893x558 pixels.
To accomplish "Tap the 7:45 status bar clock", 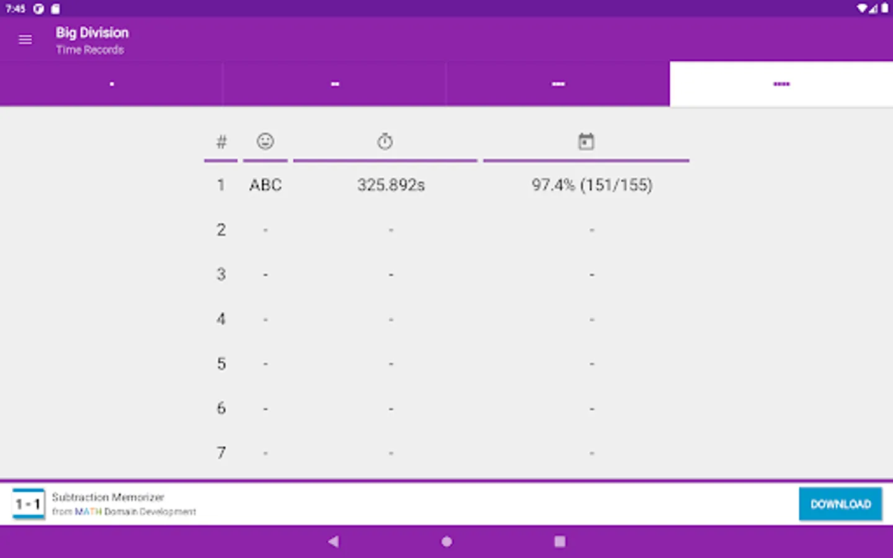I will (16, 9).
